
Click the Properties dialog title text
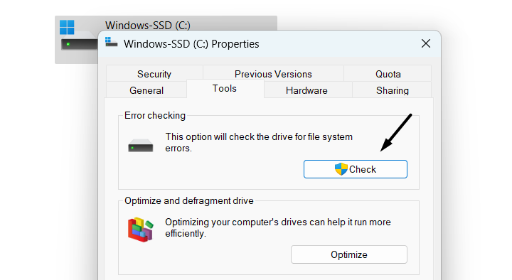point(191,44)
